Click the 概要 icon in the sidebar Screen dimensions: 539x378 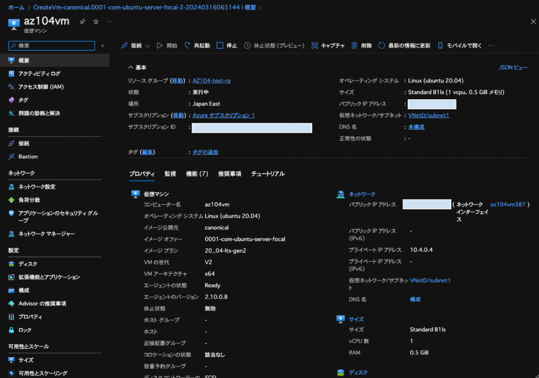tap(12, 60)
